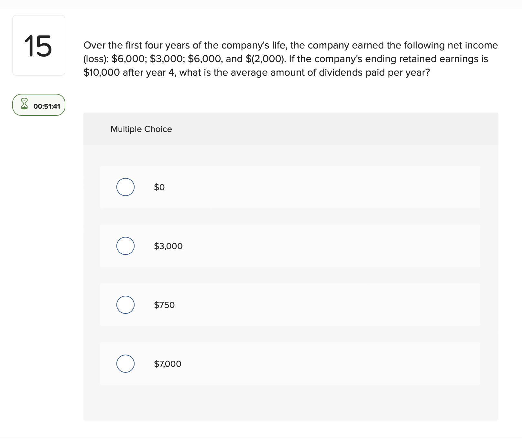Select the $750 radio button
Viewport: 522px width, 440px height.
125,304
